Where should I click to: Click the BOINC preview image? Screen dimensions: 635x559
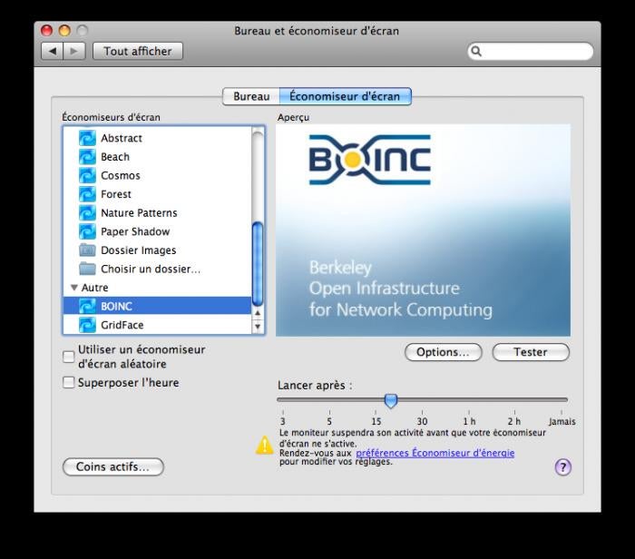(424, 230)
